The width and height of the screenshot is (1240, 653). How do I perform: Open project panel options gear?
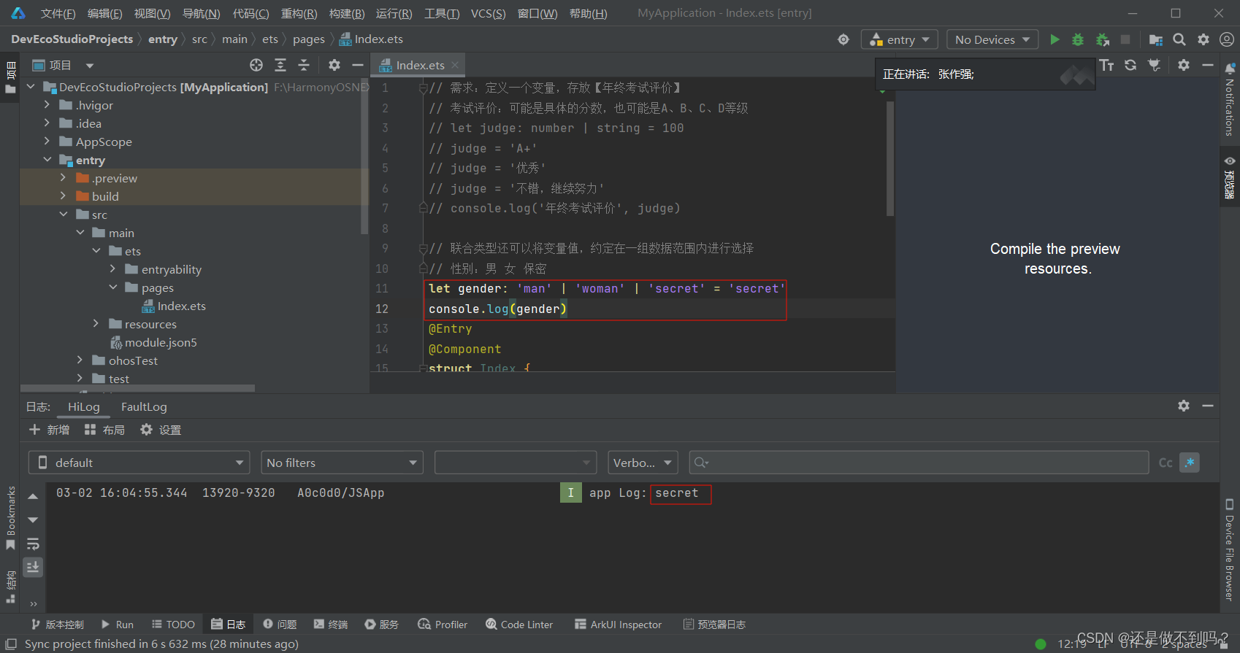point(334,65)
